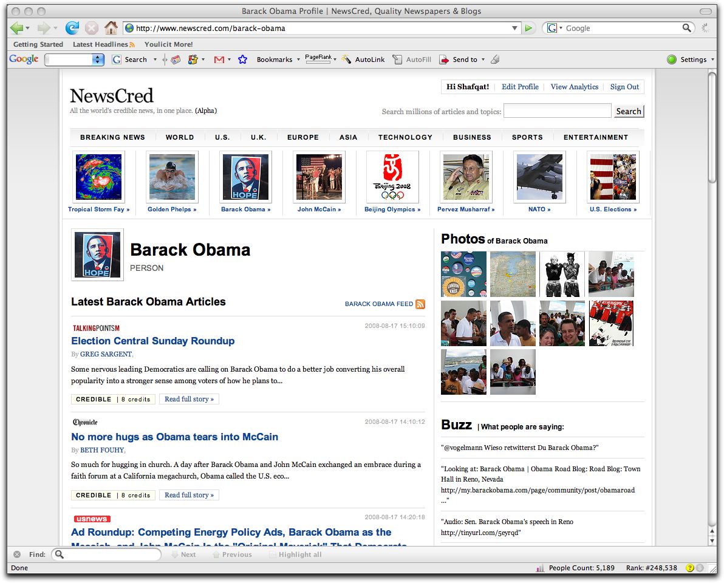724x583 pixels.
Task: Open the forward history dropdown arrow
Action: click(x=55, y=28)
